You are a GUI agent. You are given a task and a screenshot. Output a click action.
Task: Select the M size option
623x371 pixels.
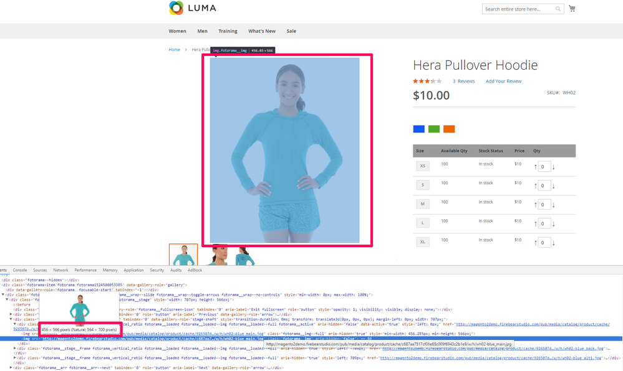click(423, 204)
